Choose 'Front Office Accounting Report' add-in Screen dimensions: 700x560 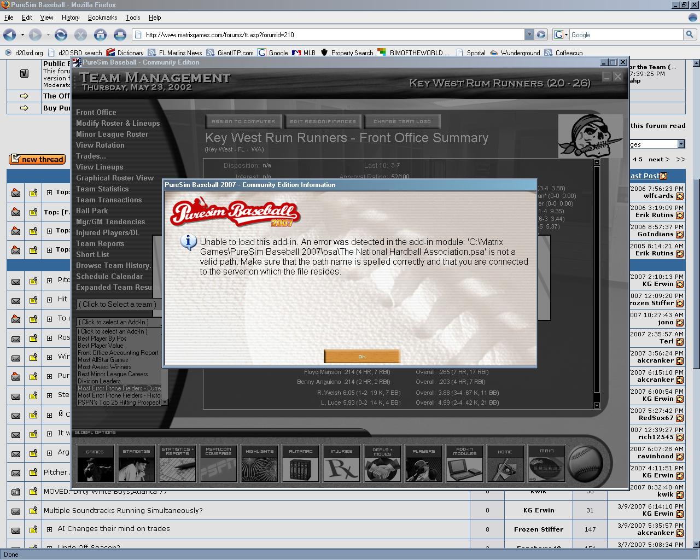click(118, 353)
